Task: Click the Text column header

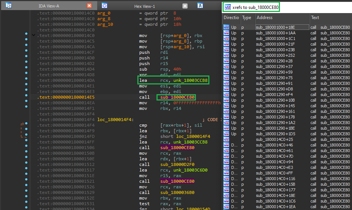Action: pyautogui.click(x=330, y=18)
